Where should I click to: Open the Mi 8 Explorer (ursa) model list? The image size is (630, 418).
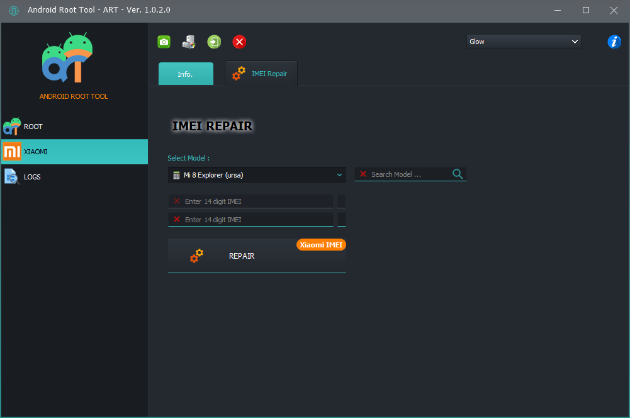pos(257,174)
